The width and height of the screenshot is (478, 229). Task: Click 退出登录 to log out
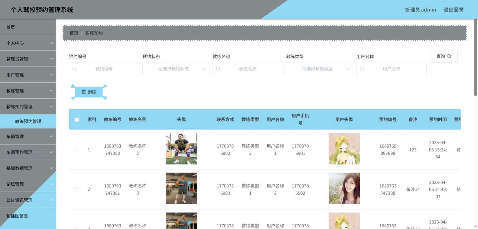pos(453,10)
